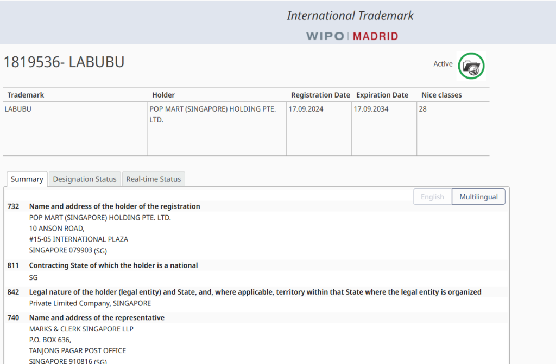Screen dimensions: 556x364
Task: Select the 17.09.2024 registration date cell
Action: coord(306,109)
